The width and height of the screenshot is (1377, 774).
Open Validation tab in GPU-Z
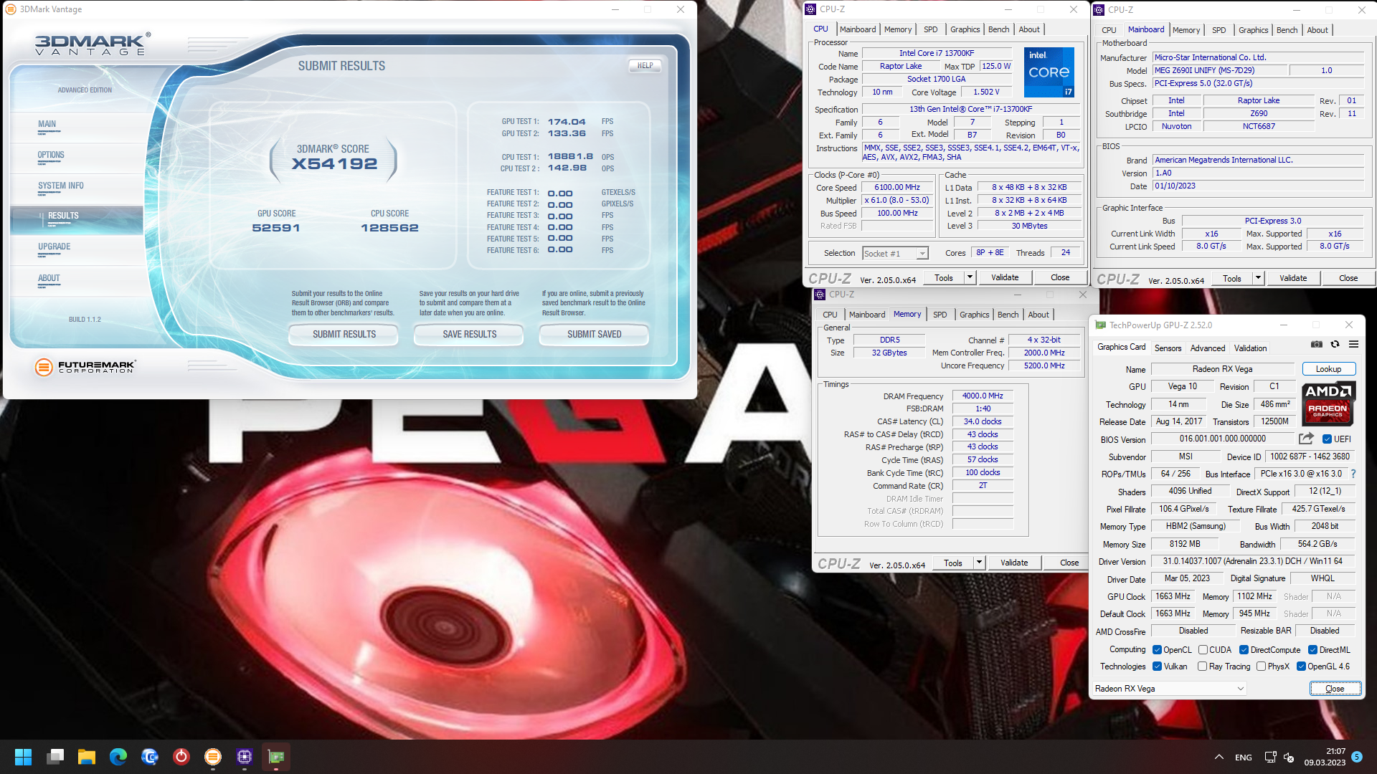coord(1250,348)
